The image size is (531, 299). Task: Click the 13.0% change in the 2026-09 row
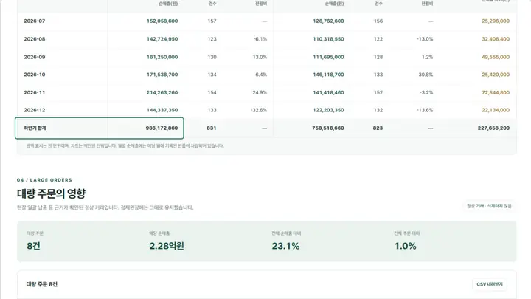pos(260,57)
